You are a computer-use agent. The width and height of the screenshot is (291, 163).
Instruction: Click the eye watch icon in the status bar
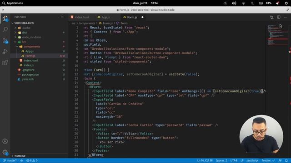[22, 160]
